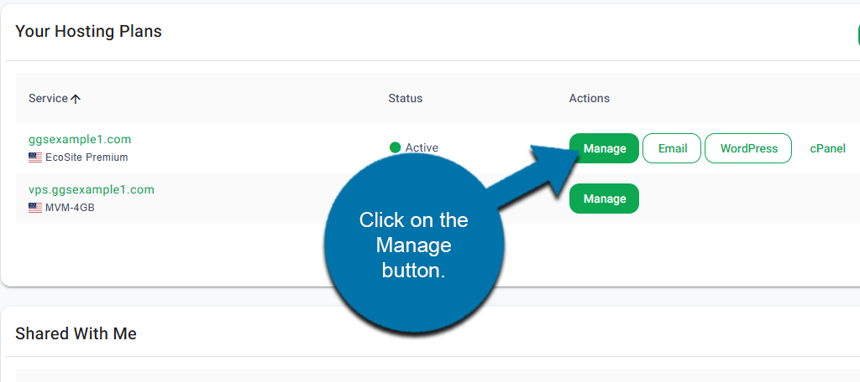Viewport: 860px width, 382px height.
Task: Click the Actions column header
Action: (589, 99)
